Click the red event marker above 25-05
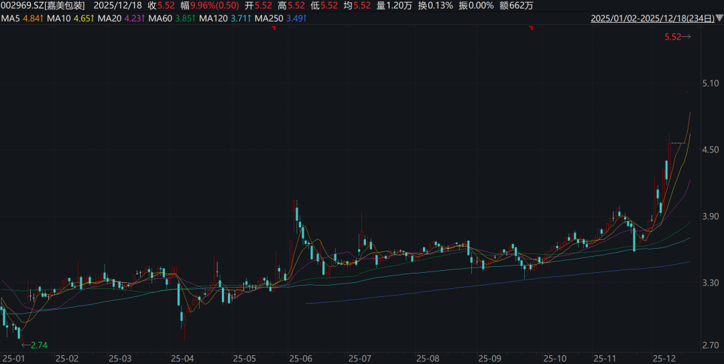 tap(274, 29)
